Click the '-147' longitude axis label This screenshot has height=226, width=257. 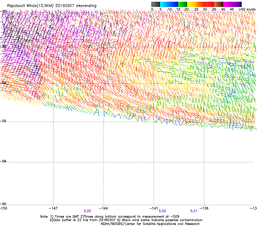(x=53, y=208)
